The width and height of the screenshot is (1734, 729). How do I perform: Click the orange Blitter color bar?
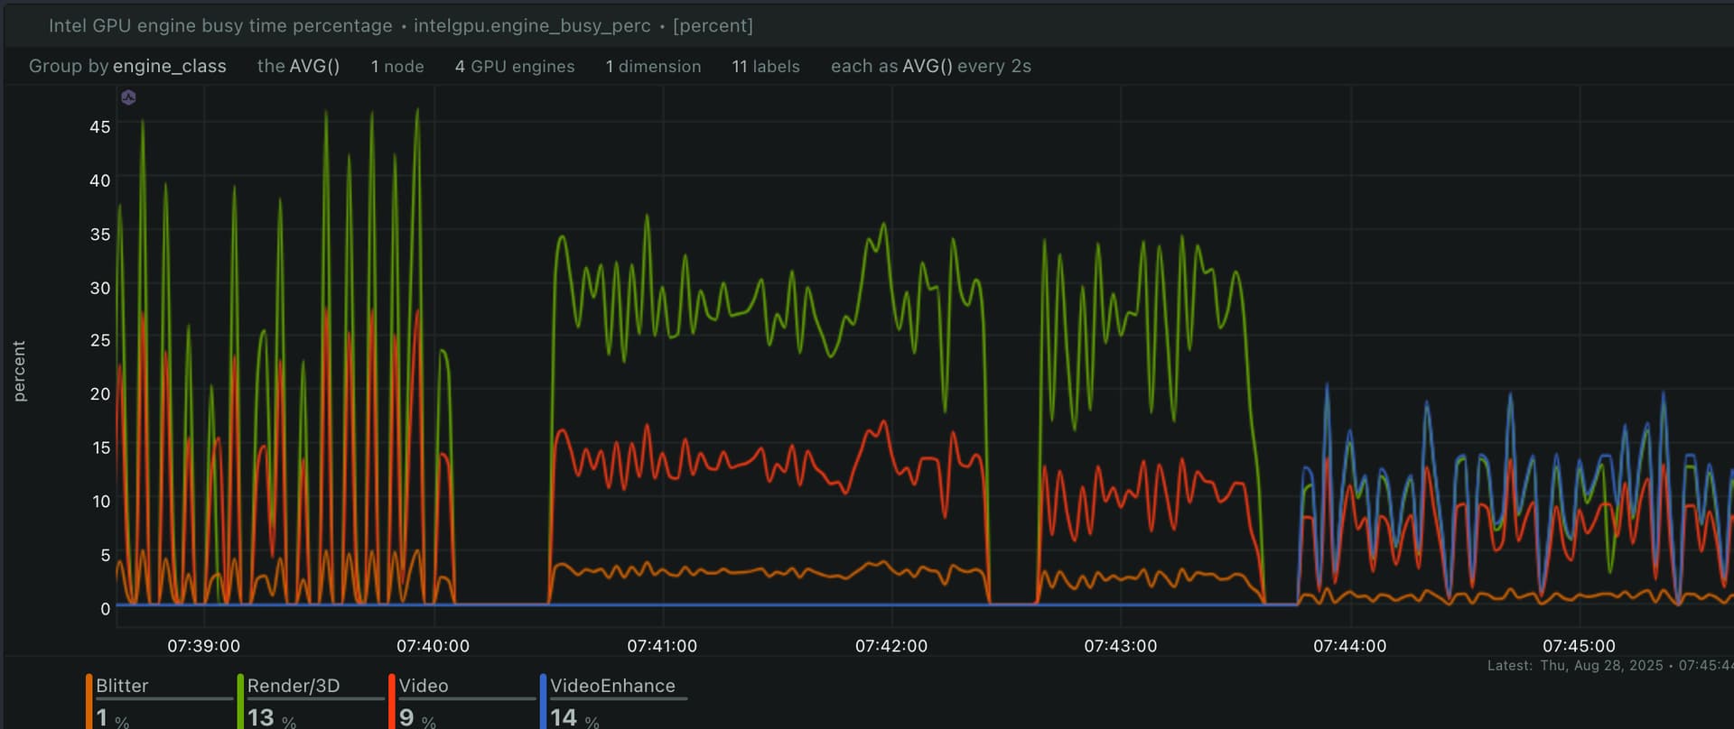(89, 701)
